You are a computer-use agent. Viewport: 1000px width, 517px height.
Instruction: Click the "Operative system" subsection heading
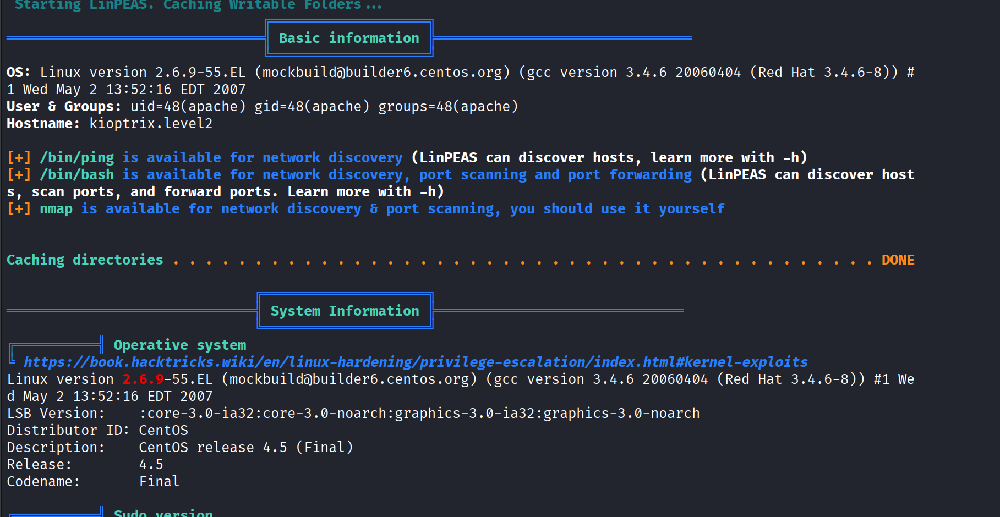[x=179, y=345]
